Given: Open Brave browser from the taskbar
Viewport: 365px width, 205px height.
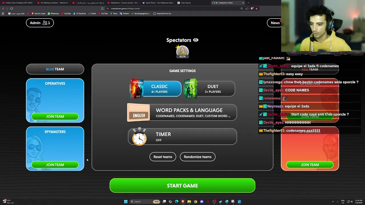Looking at the screenshot, I should coord(183,202).
